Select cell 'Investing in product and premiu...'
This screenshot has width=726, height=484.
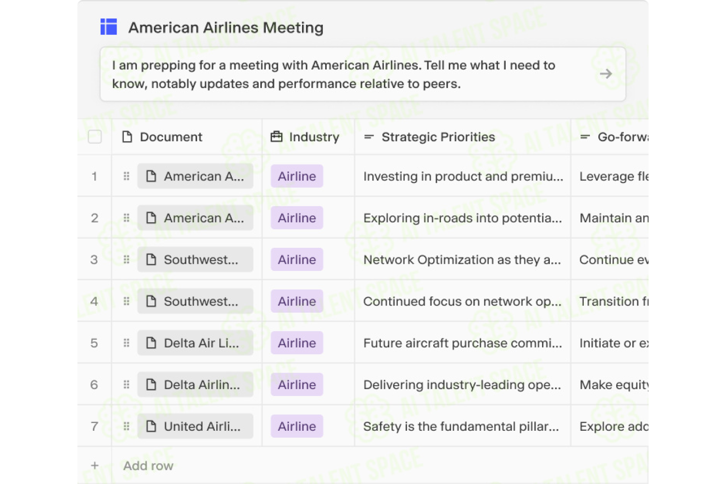point(463,176)
